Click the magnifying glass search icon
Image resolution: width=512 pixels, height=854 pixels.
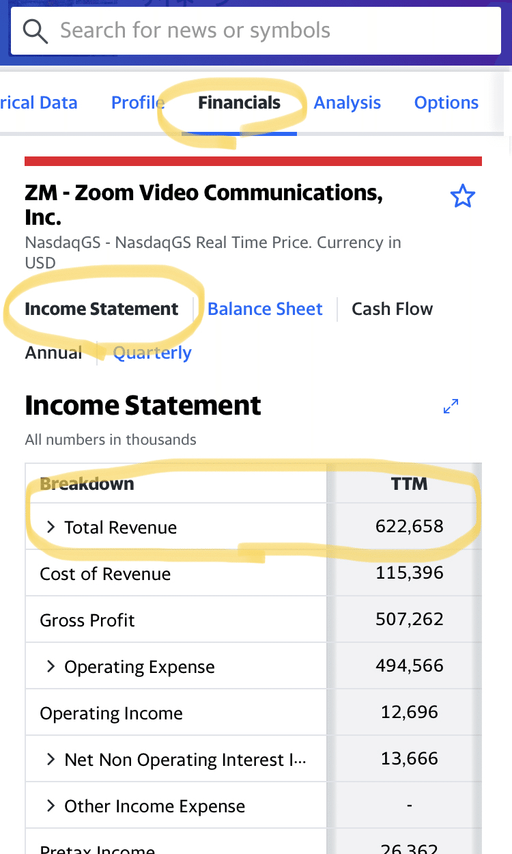click(35, 31)
